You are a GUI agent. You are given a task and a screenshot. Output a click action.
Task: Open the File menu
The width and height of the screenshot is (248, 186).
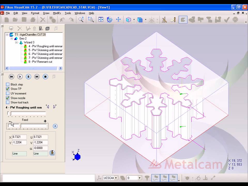click(x=8, y=13)
